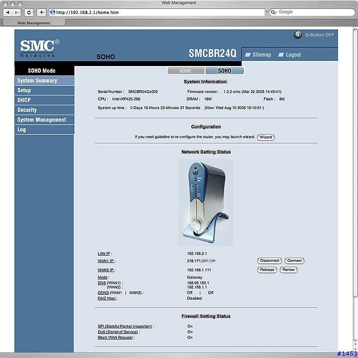Select the Web Management browser tab
The height and width of the screenshot is (358, 358).
(34, 23)
